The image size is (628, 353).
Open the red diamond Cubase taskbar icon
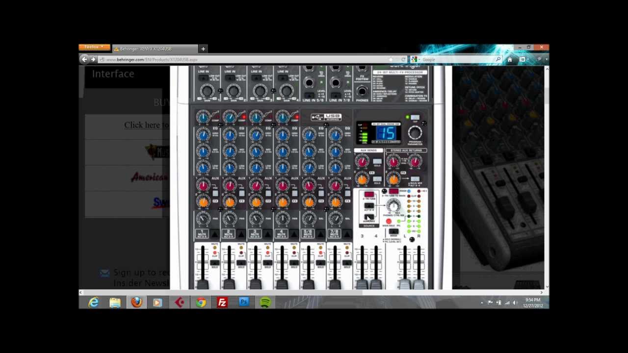pyautogui.click(x=180, y=303)
